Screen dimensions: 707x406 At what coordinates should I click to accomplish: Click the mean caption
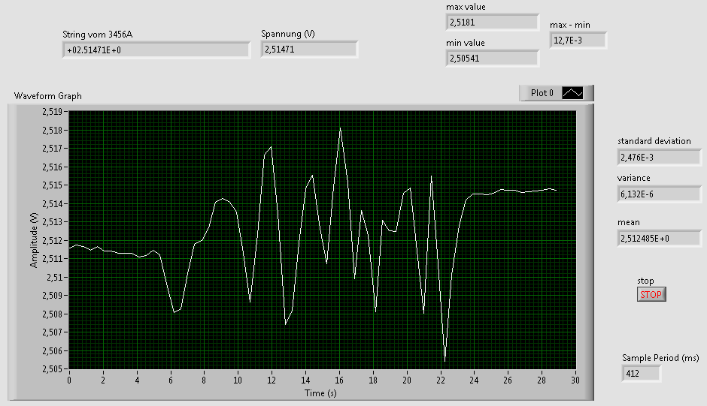click(x=629, y=222)
